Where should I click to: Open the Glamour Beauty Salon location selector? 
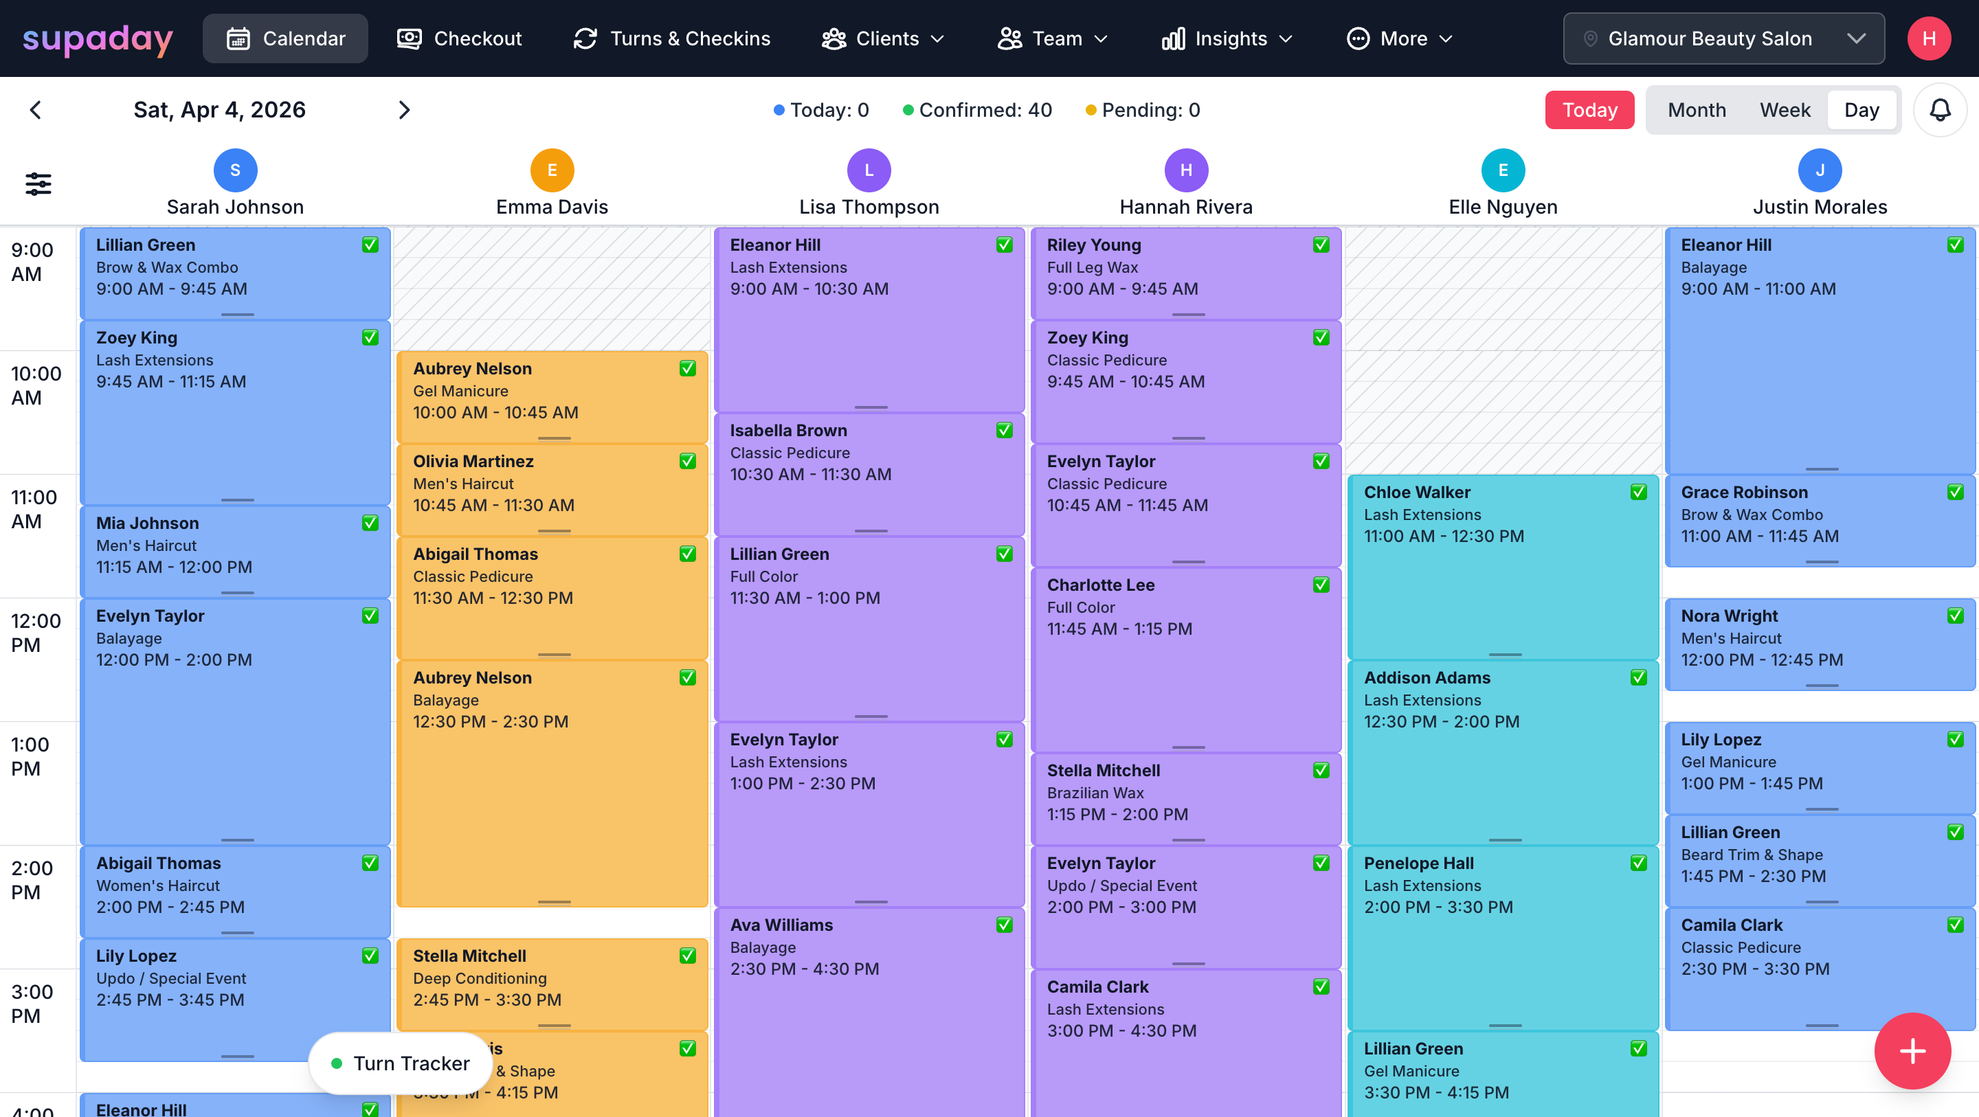pyautogui.click(x=1723, y=38)
